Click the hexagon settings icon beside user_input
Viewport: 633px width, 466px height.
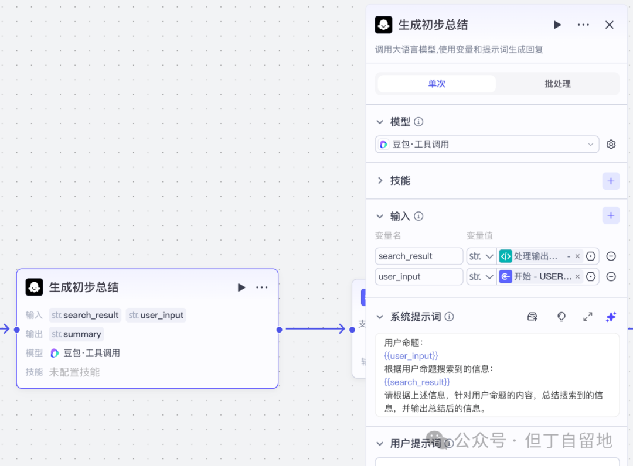(x=591, y=276)
